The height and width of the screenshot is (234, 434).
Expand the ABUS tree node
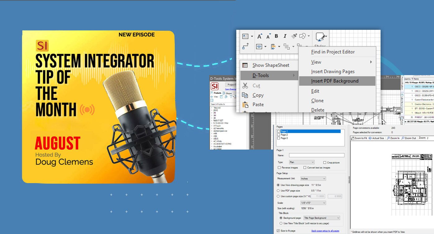(x=212, y=139)
